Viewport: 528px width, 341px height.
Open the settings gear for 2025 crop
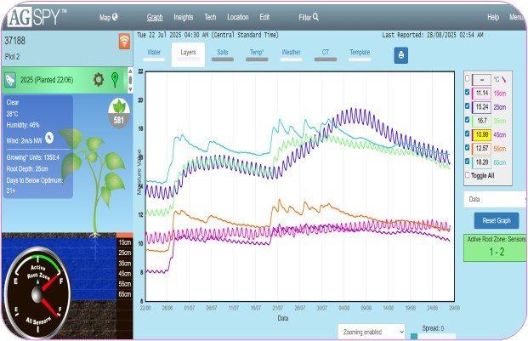pos(99,80)
